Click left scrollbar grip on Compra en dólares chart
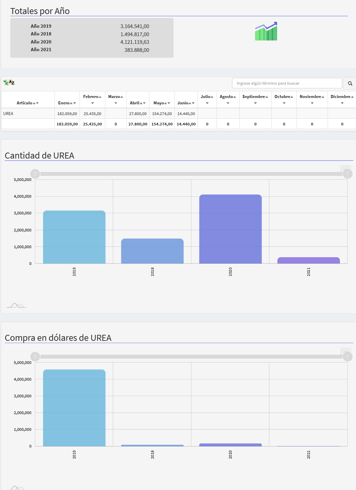The image size is (356, 490). 35,357
